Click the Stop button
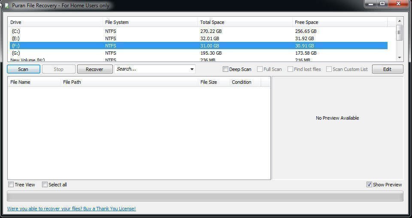This screenshot has height=218, width=412. coord(59,69)
